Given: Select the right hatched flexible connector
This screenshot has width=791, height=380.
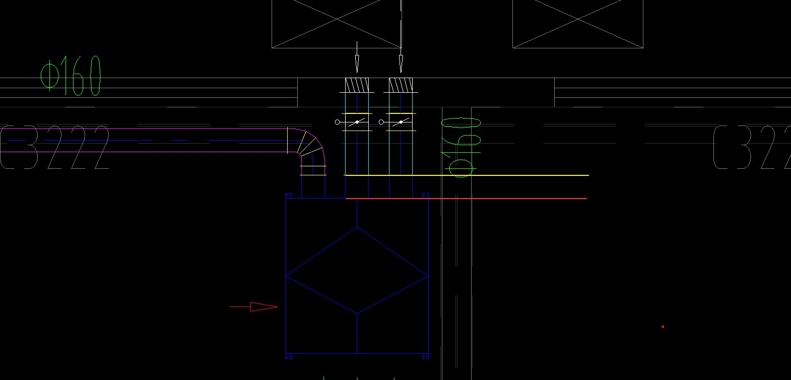Looking at the screenshot, I should [401, 85].
